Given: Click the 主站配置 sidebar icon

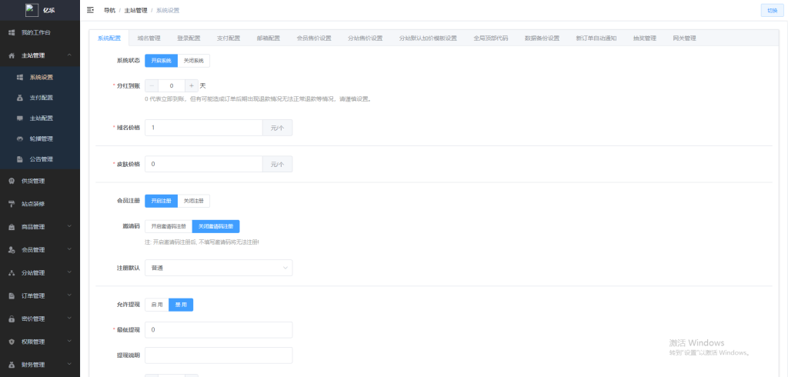Looking at the screenshot, I should pos(19,118).
